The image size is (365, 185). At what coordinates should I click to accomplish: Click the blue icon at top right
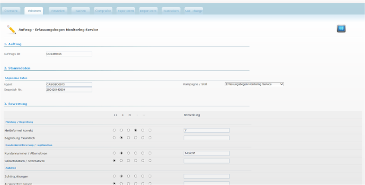click(340, 29)
